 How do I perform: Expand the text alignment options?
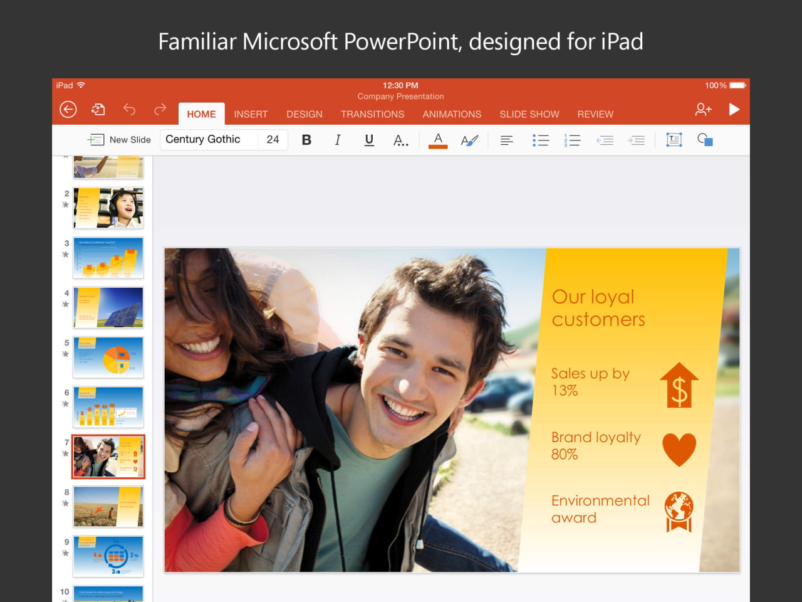point(507,140)
